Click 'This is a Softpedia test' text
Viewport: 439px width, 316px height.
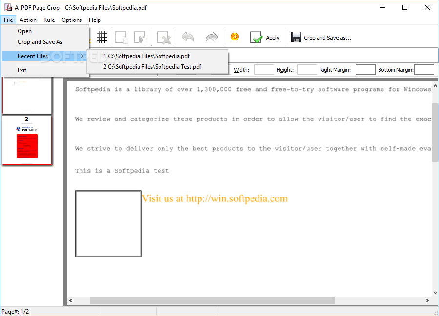click(122, 171)
